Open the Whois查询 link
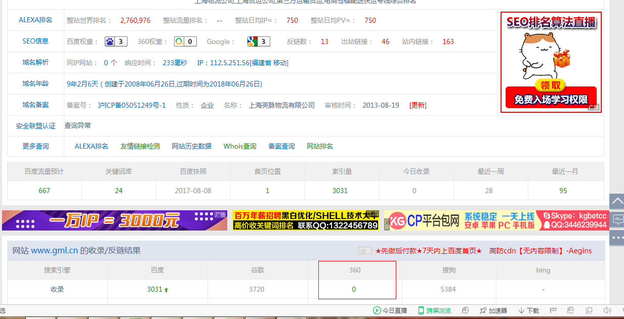624x319 pixels. 240,146
